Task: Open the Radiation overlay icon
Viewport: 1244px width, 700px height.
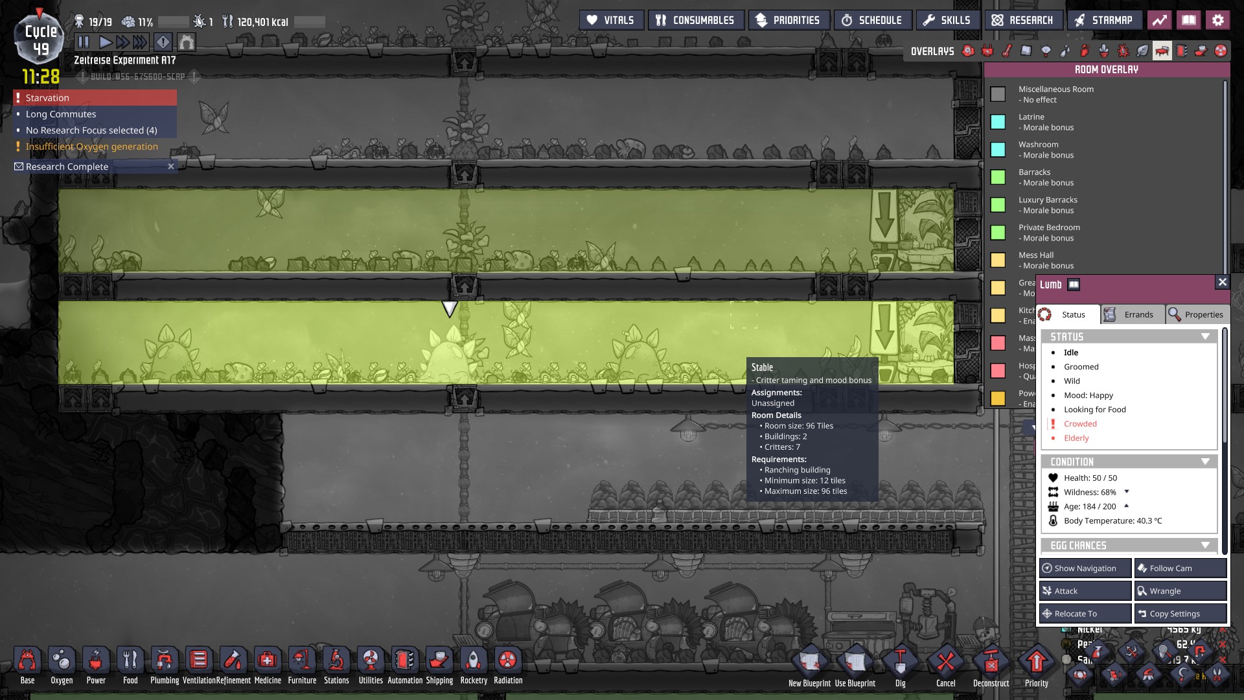Action: click(1221, 51)
